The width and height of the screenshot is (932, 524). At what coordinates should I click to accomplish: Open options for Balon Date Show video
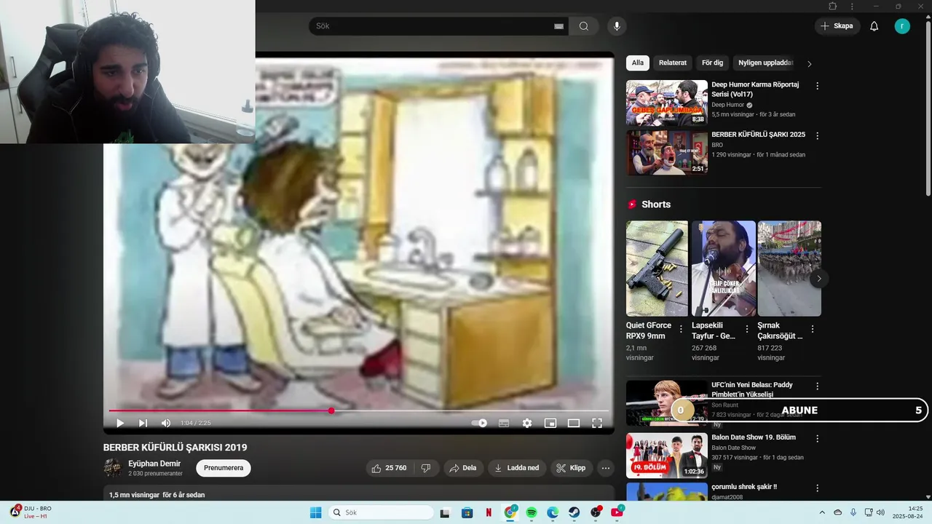pos(817,439)
